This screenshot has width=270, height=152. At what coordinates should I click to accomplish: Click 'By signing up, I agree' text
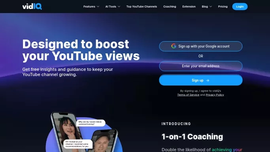[x=200, y=91]
